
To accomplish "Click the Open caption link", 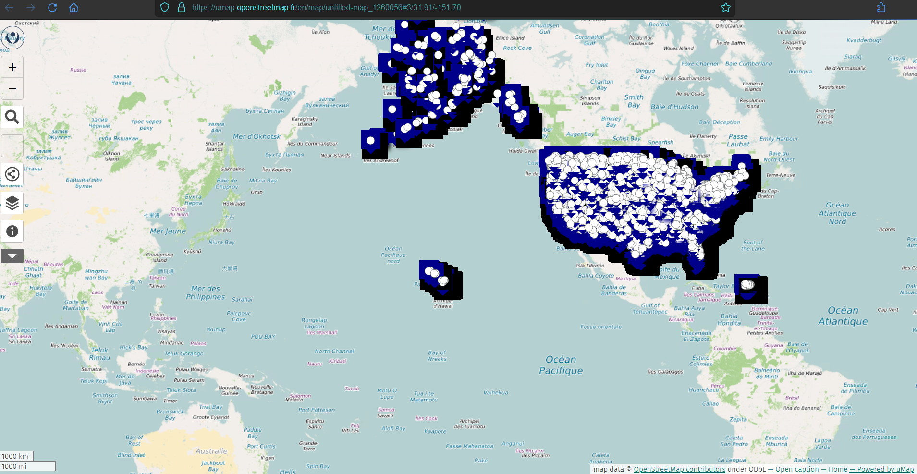I will 797,469.
